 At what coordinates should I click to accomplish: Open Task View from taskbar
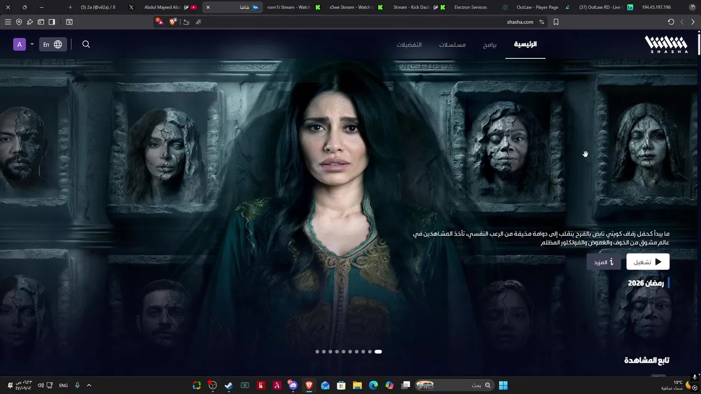[405, 385]
